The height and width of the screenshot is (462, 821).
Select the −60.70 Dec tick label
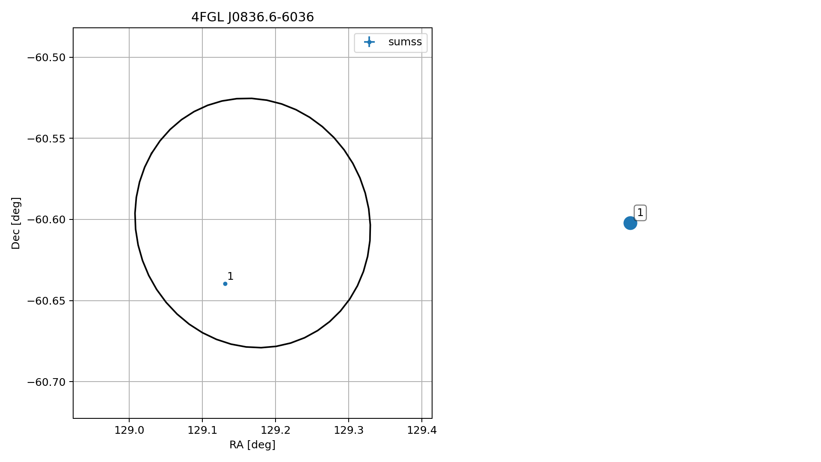pos(47,382)
